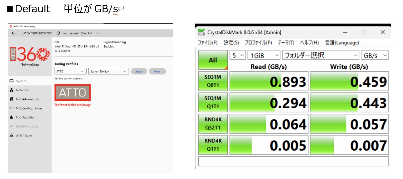The width and height of the screenshot is (403, 179).
Task: Select ATTO Expert label in sidebar
Action: pyautogui.click(x=25, y=136)
